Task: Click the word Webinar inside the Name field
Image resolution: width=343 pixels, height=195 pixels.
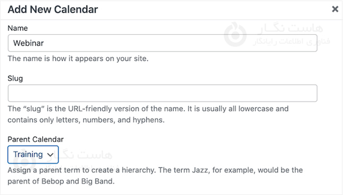Action: pyautogui.click(x=28, y=43)
